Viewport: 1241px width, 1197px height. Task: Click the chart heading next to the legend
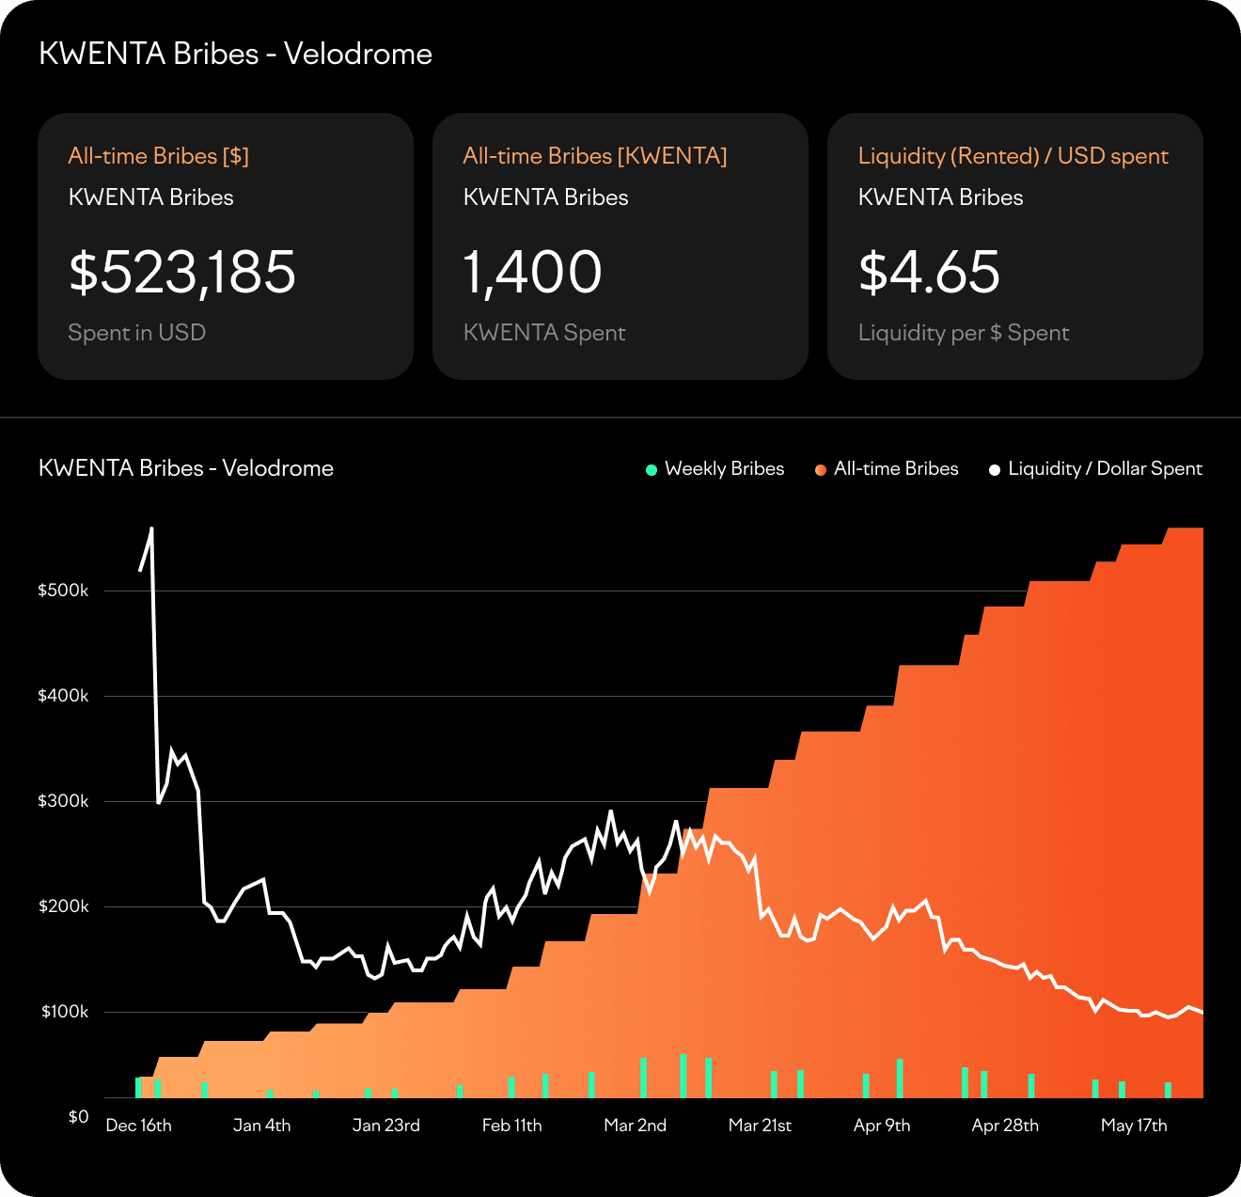coord(186,468)
